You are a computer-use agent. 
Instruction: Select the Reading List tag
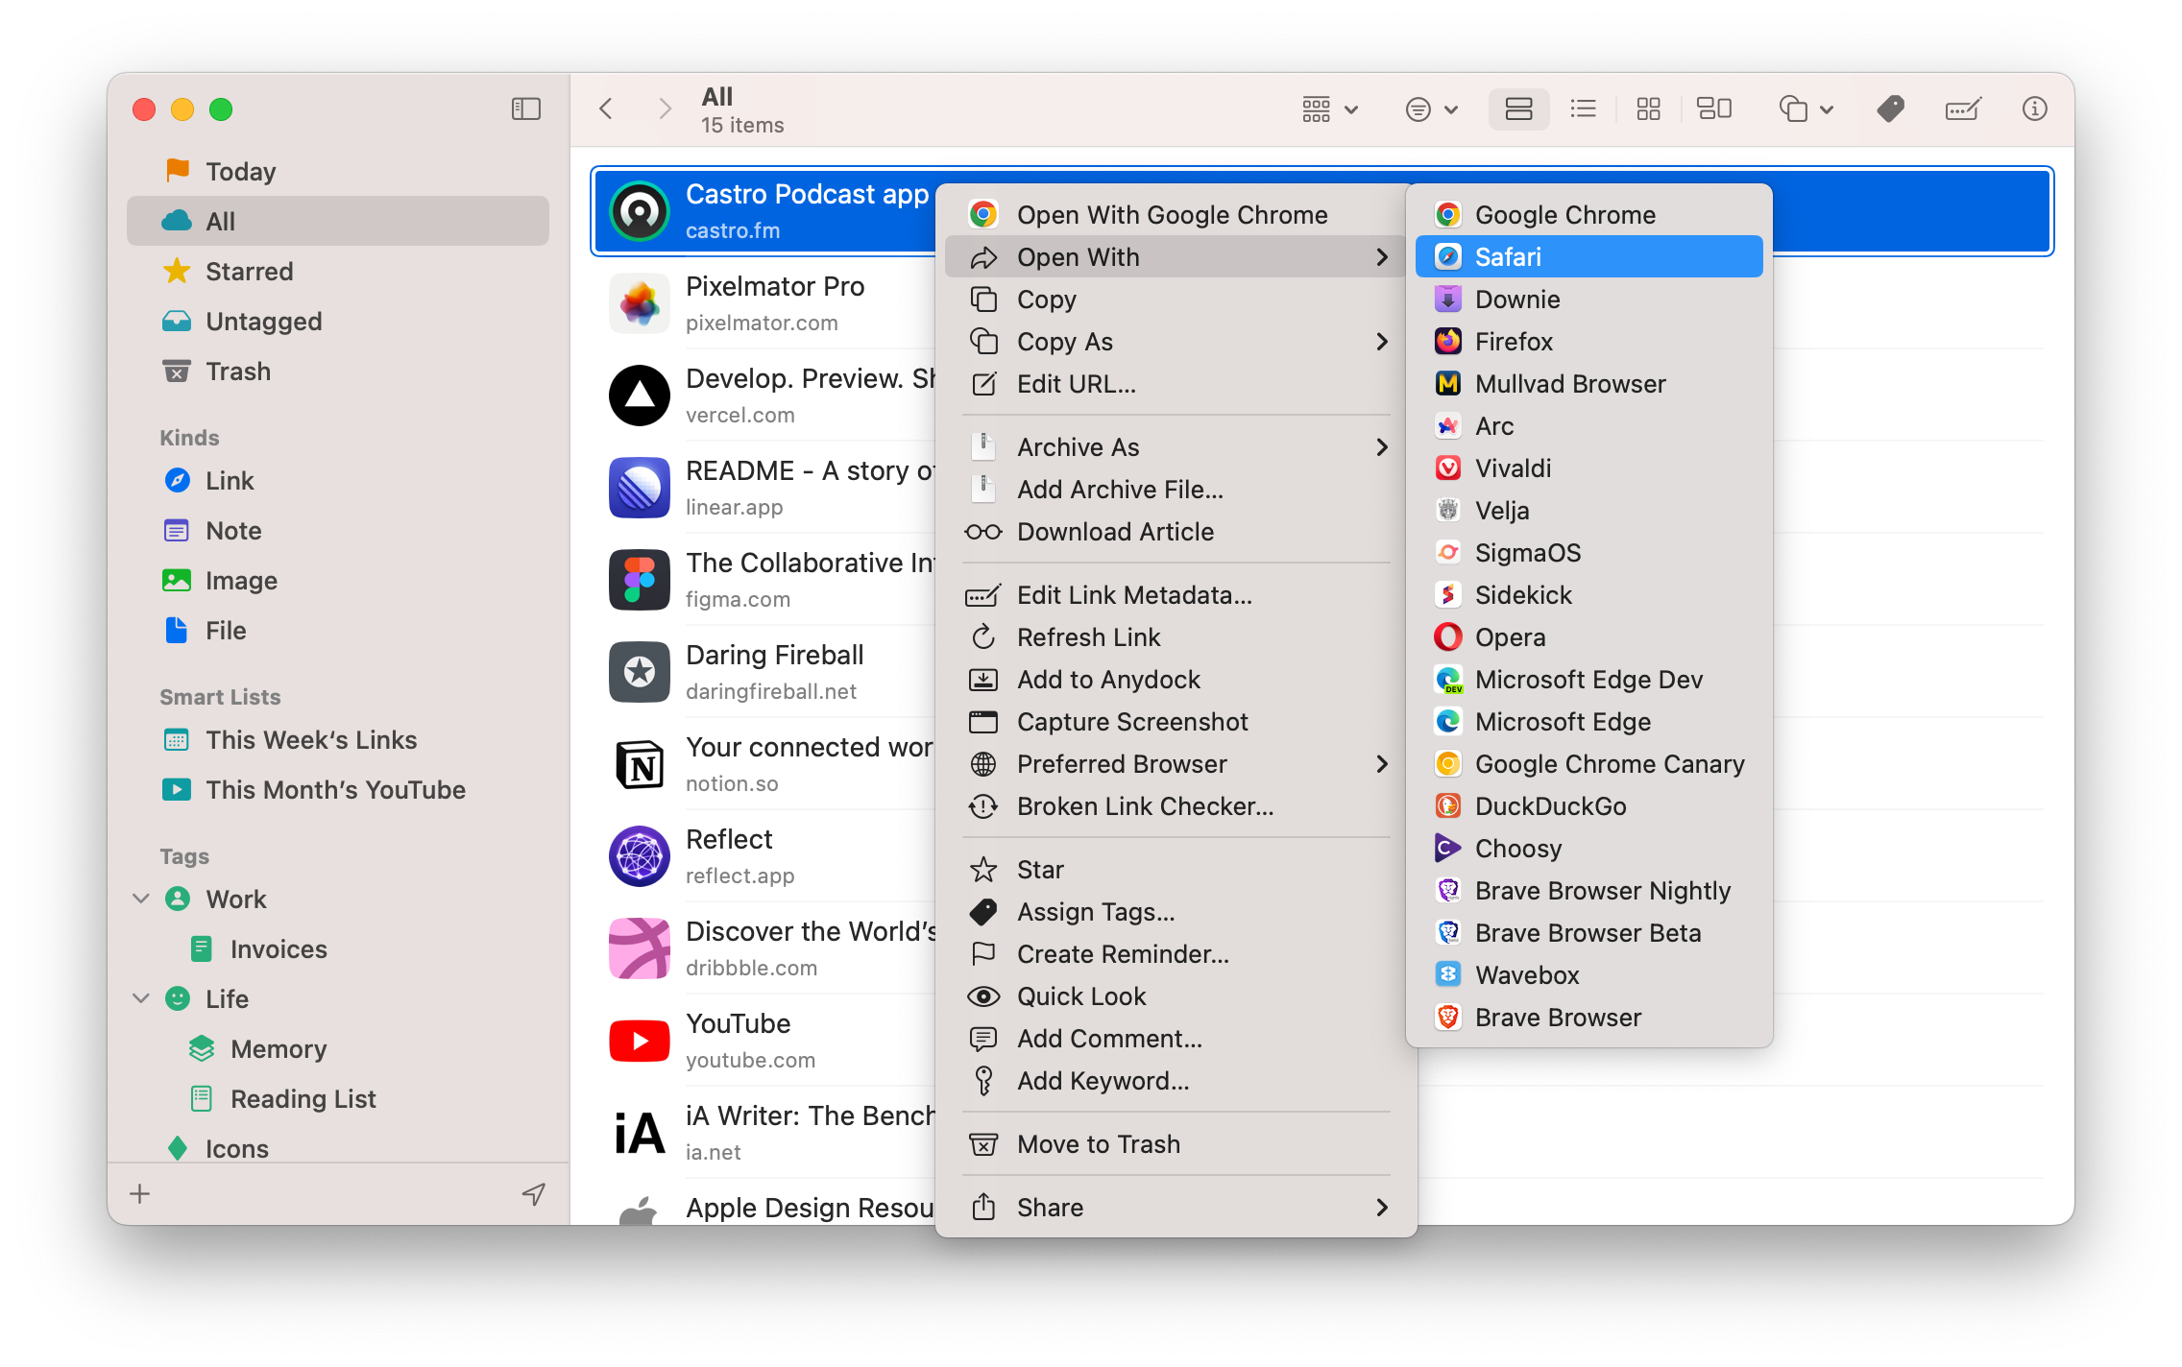(x=303, y=1098)
